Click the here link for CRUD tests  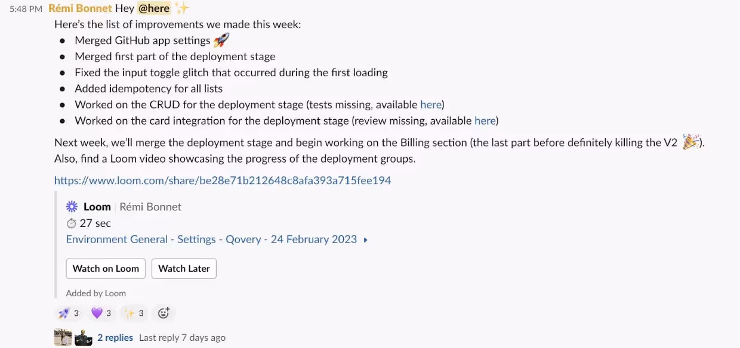431,104
